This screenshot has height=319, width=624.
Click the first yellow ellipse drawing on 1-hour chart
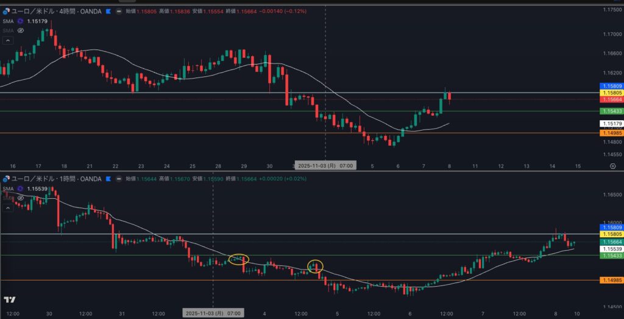[x=238, y=260]
